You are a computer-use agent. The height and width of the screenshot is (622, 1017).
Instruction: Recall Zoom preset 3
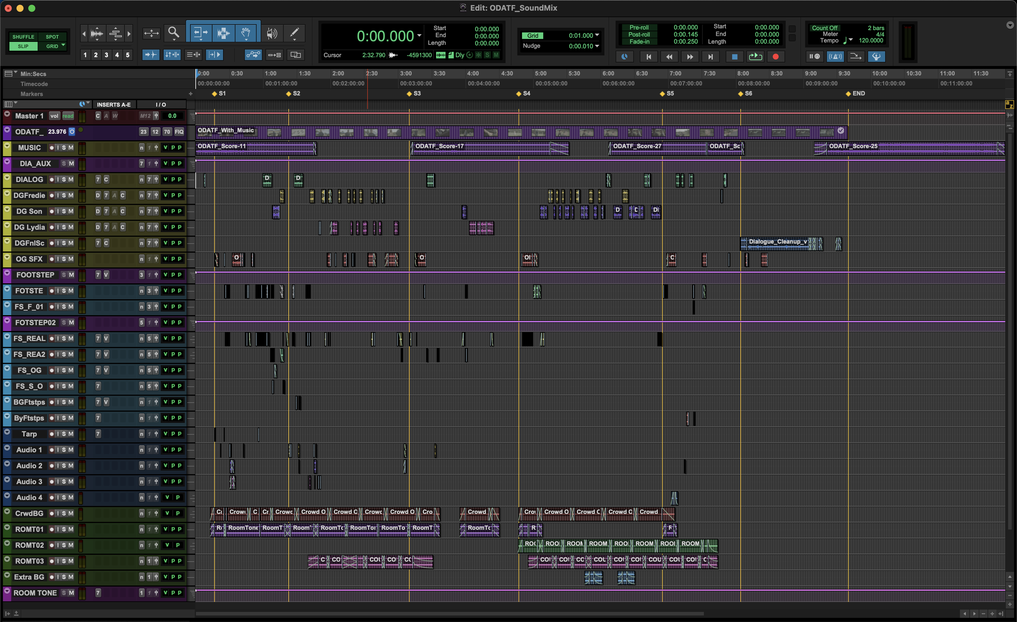(107, 55)
